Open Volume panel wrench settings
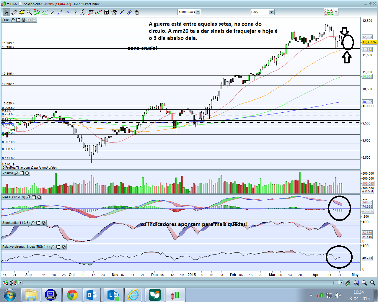 point(16,173)
